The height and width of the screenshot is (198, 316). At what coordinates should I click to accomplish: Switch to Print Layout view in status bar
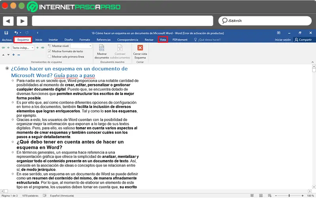tap(261, 195)
